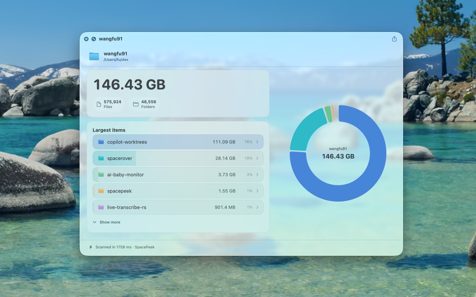The width and height of the screenshot is (476, 297).
Task: Expand ai-baby-monitor via its chevron
Action: coord(257,174)
